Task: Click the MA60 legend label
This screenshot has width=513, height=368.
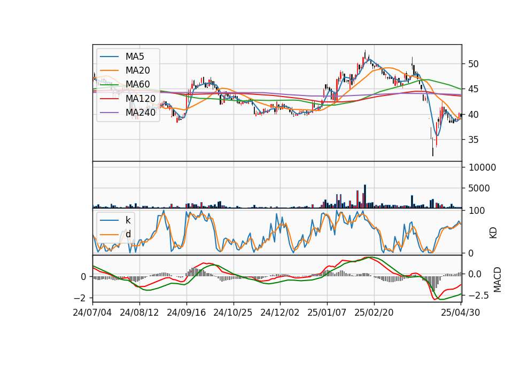Action: tap(137, 84)
